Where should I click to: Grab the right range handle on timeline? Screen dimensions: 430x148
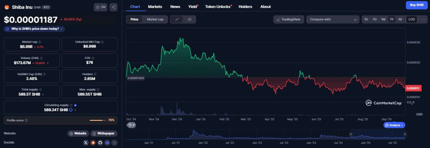pos(405,134)
